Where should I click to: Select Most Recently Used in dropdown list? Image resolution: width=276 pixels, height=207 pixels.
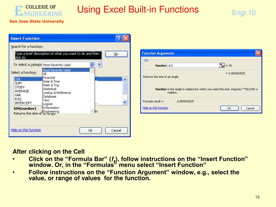coord(66,70)
